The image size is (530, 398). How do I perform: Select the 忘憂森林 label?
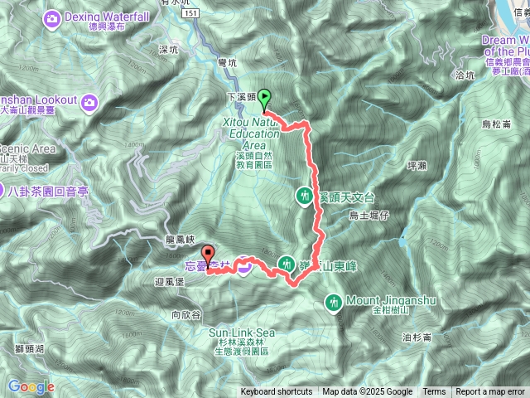click(x=208, y=266)
